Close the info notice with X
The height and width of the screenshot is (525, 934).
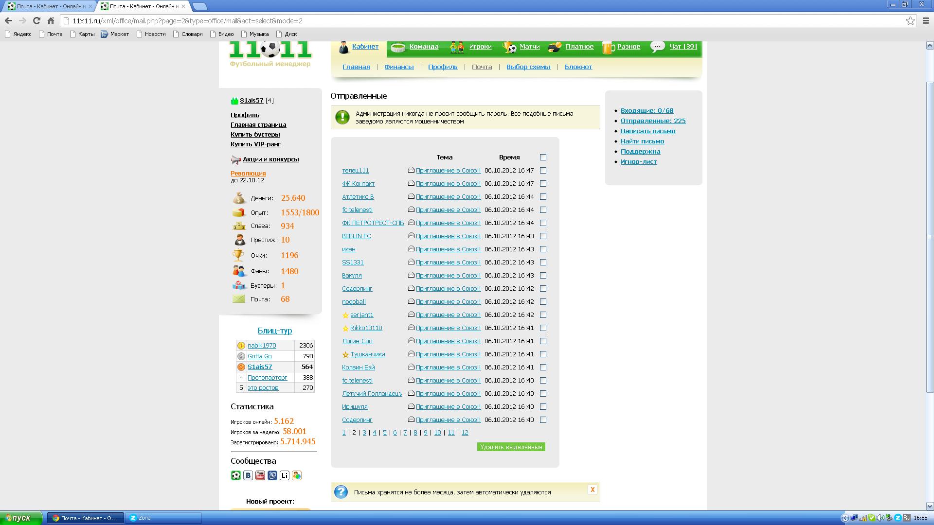[x=592, y=490]
